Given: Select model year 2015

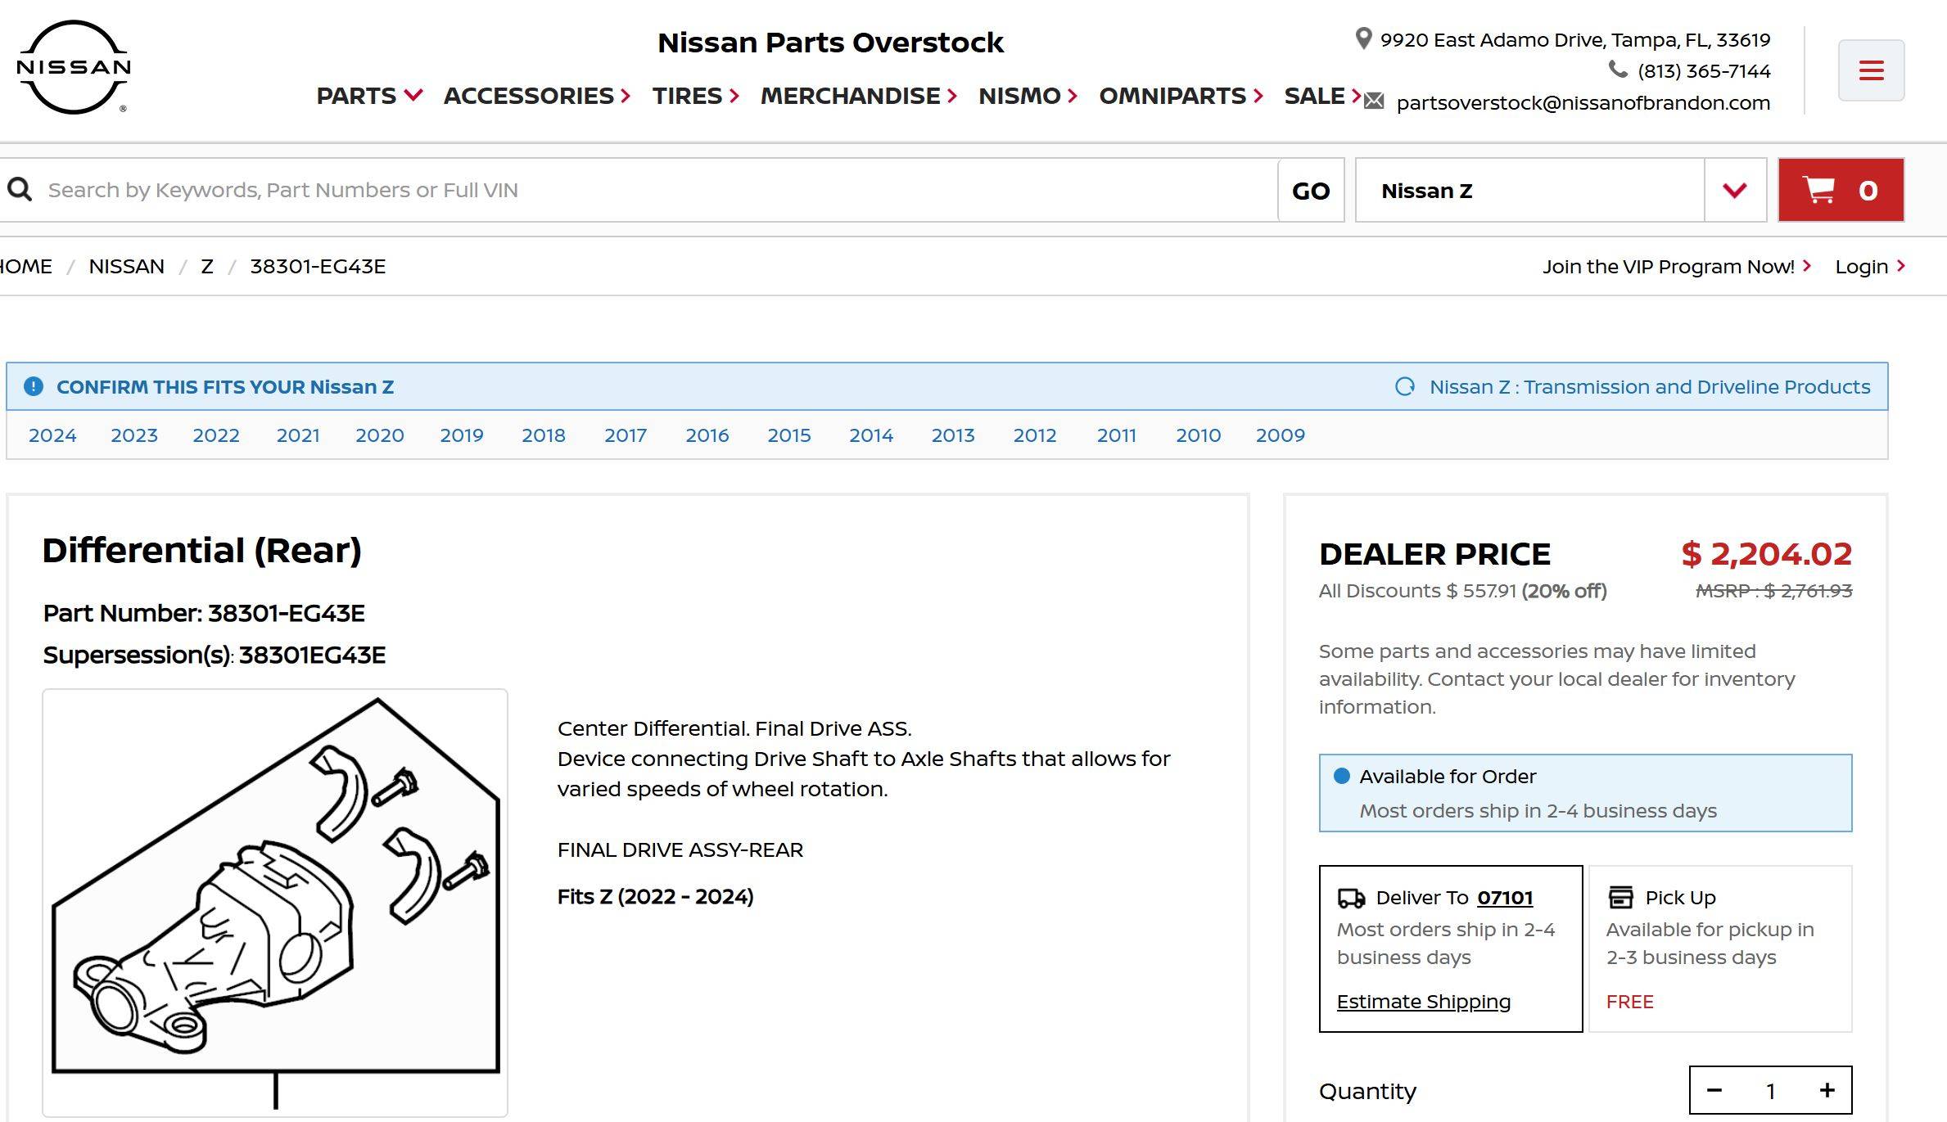Looking at the screenshot, I should point(789,435).
